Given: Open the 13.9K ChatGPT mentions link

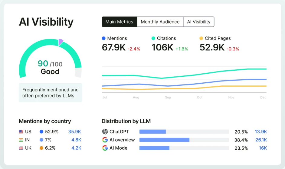Looking at the screenshot, I should coord(261,132).
